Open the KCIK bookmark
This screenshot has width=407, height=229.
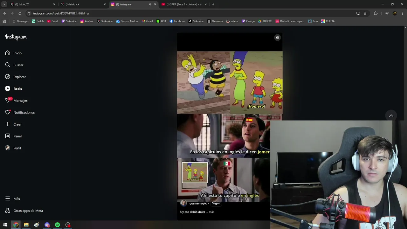[x=161, y=21]
